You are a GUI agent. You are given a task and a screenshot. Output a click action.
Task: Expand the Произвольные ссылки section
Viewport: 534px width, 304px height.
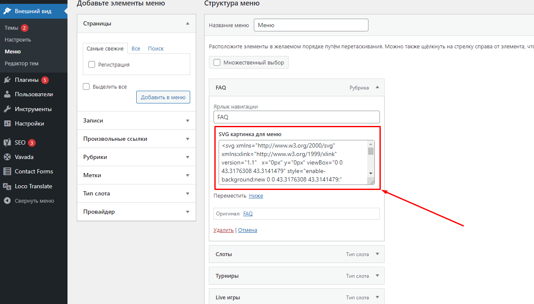pos(188,139)
